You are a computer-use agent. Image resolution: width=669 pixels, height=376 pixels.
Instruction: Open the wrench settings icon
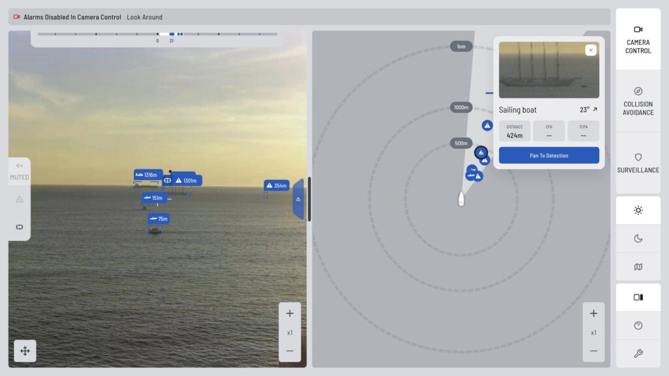[x=638, y=353]
